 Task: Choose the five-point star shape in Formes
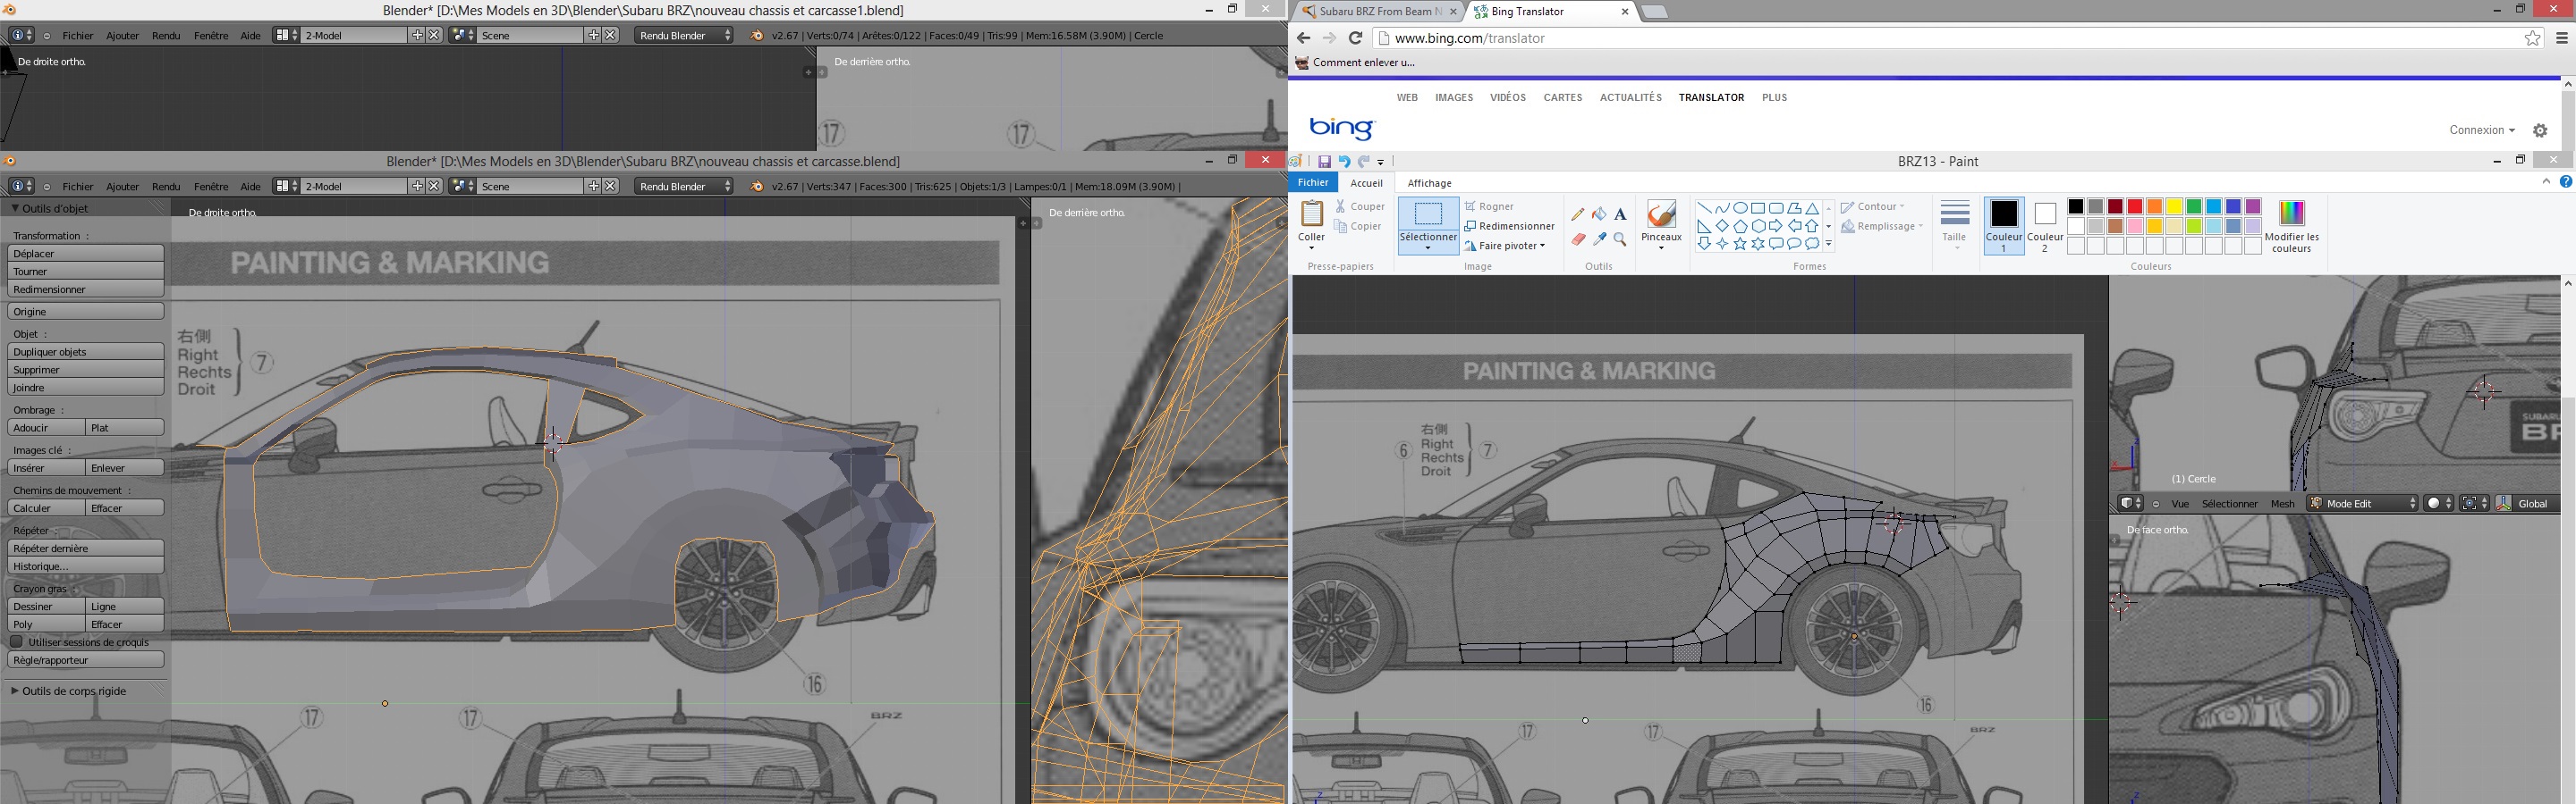[x=1740, y=244]
